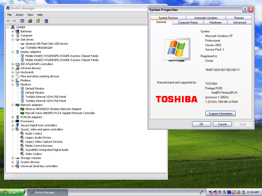This screenshot has height=196, width=262.
Task: Click Scan for hardware changes icon
Action: click(46, 21)
